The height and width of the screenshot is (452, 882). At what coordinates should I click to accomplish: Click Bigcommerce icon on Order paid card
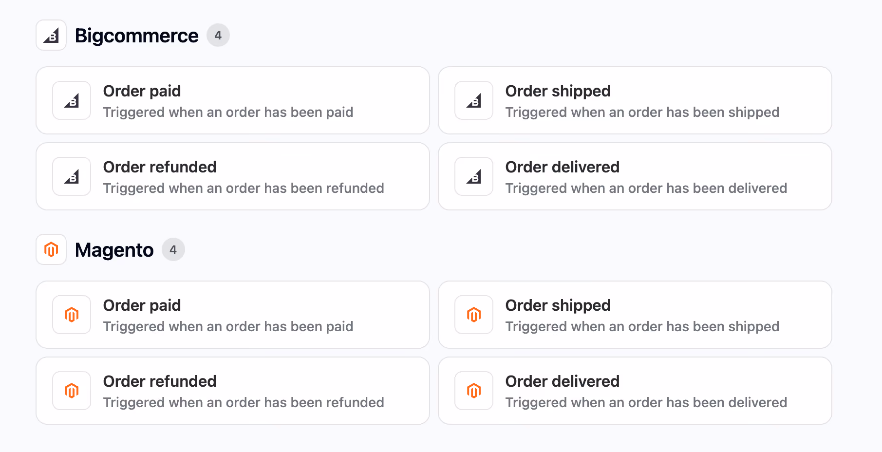72,100
